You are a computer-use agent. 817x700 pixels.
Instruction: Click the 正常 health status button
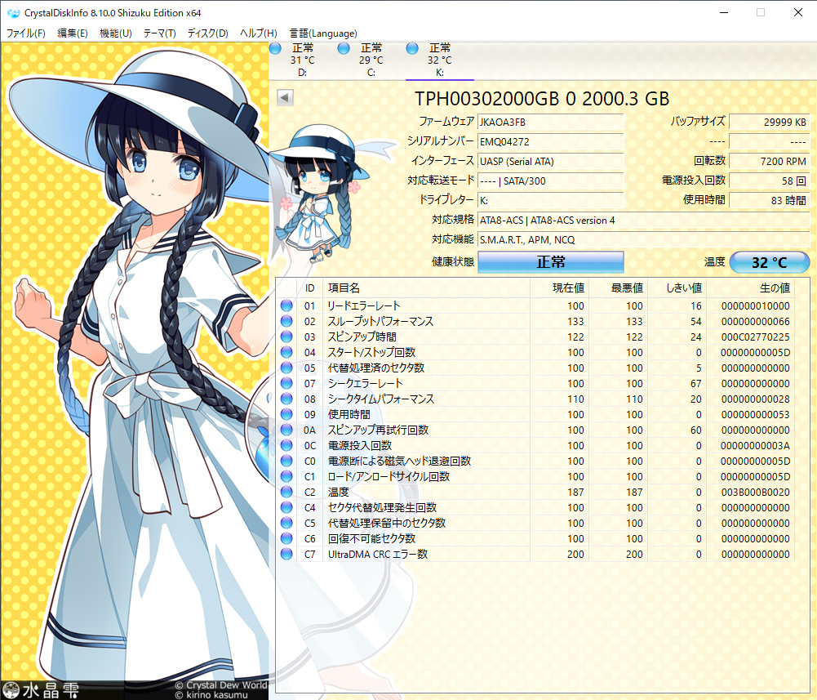tap(550, 262)
